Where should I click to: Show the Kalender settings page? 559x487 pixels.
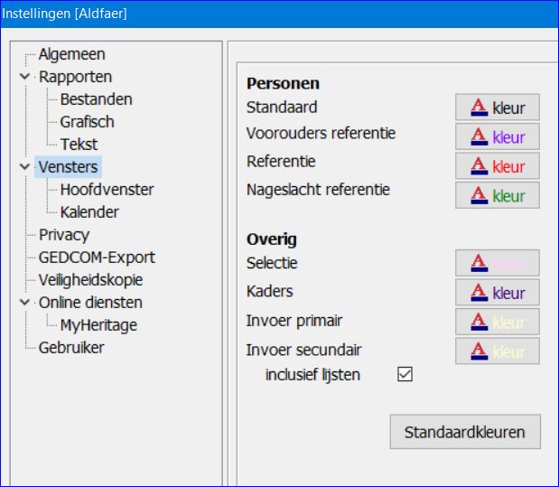[x=89, y=212]
